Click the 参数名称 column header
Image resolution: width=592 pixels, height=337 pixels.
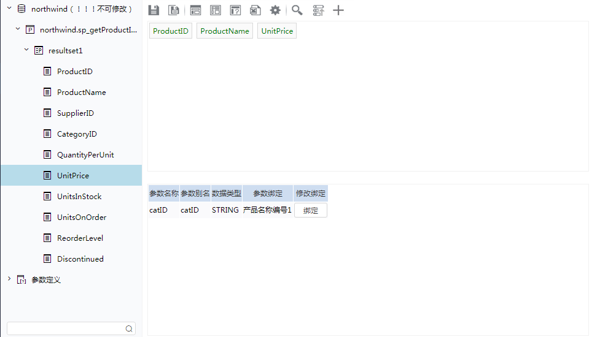164,193
